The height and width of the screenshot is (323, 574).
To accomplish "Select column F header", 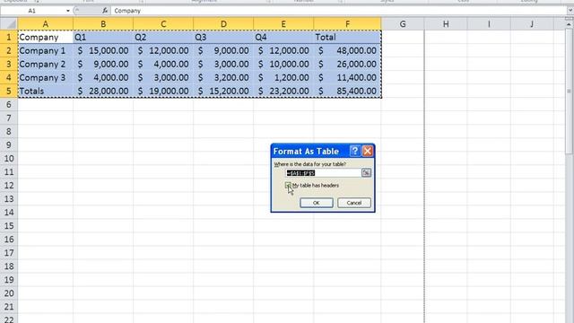I will [x=347, y=24].
